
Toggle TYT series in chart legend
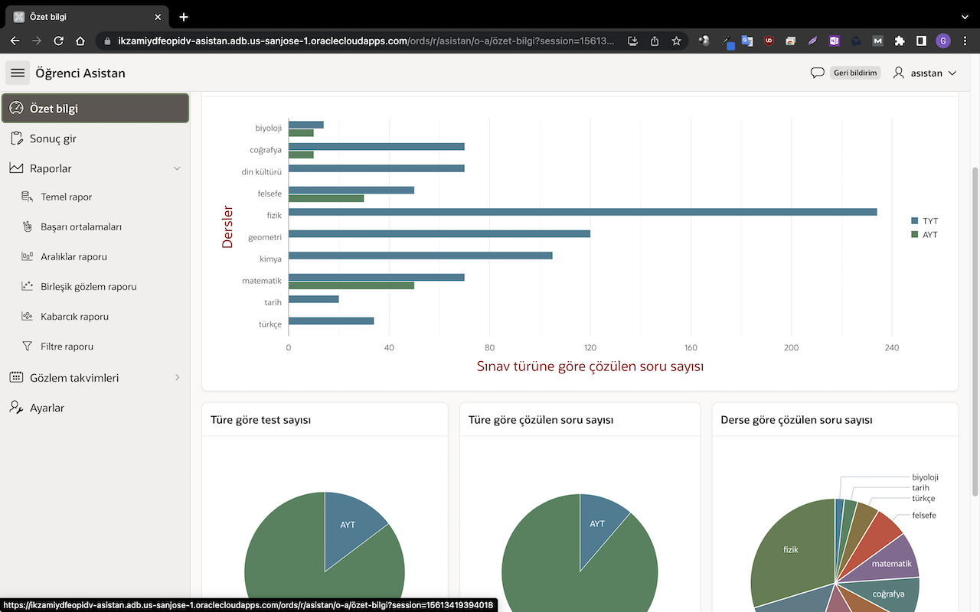point(924,221)
